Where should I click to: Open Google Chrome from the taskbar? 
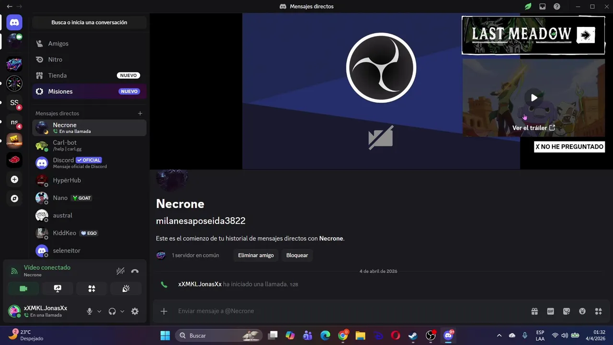[343, 335]
